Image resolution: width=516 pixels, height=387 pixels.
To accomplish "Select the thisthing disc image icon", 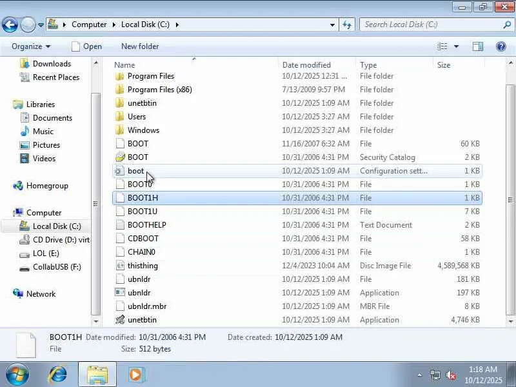I will (x=120, y=266).
